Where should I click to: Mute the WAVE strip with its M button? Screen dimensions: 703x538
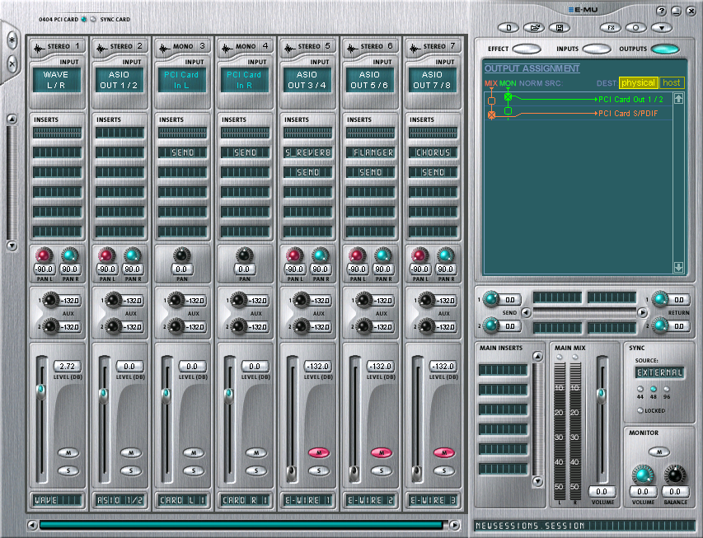click(x=68, y=453)
